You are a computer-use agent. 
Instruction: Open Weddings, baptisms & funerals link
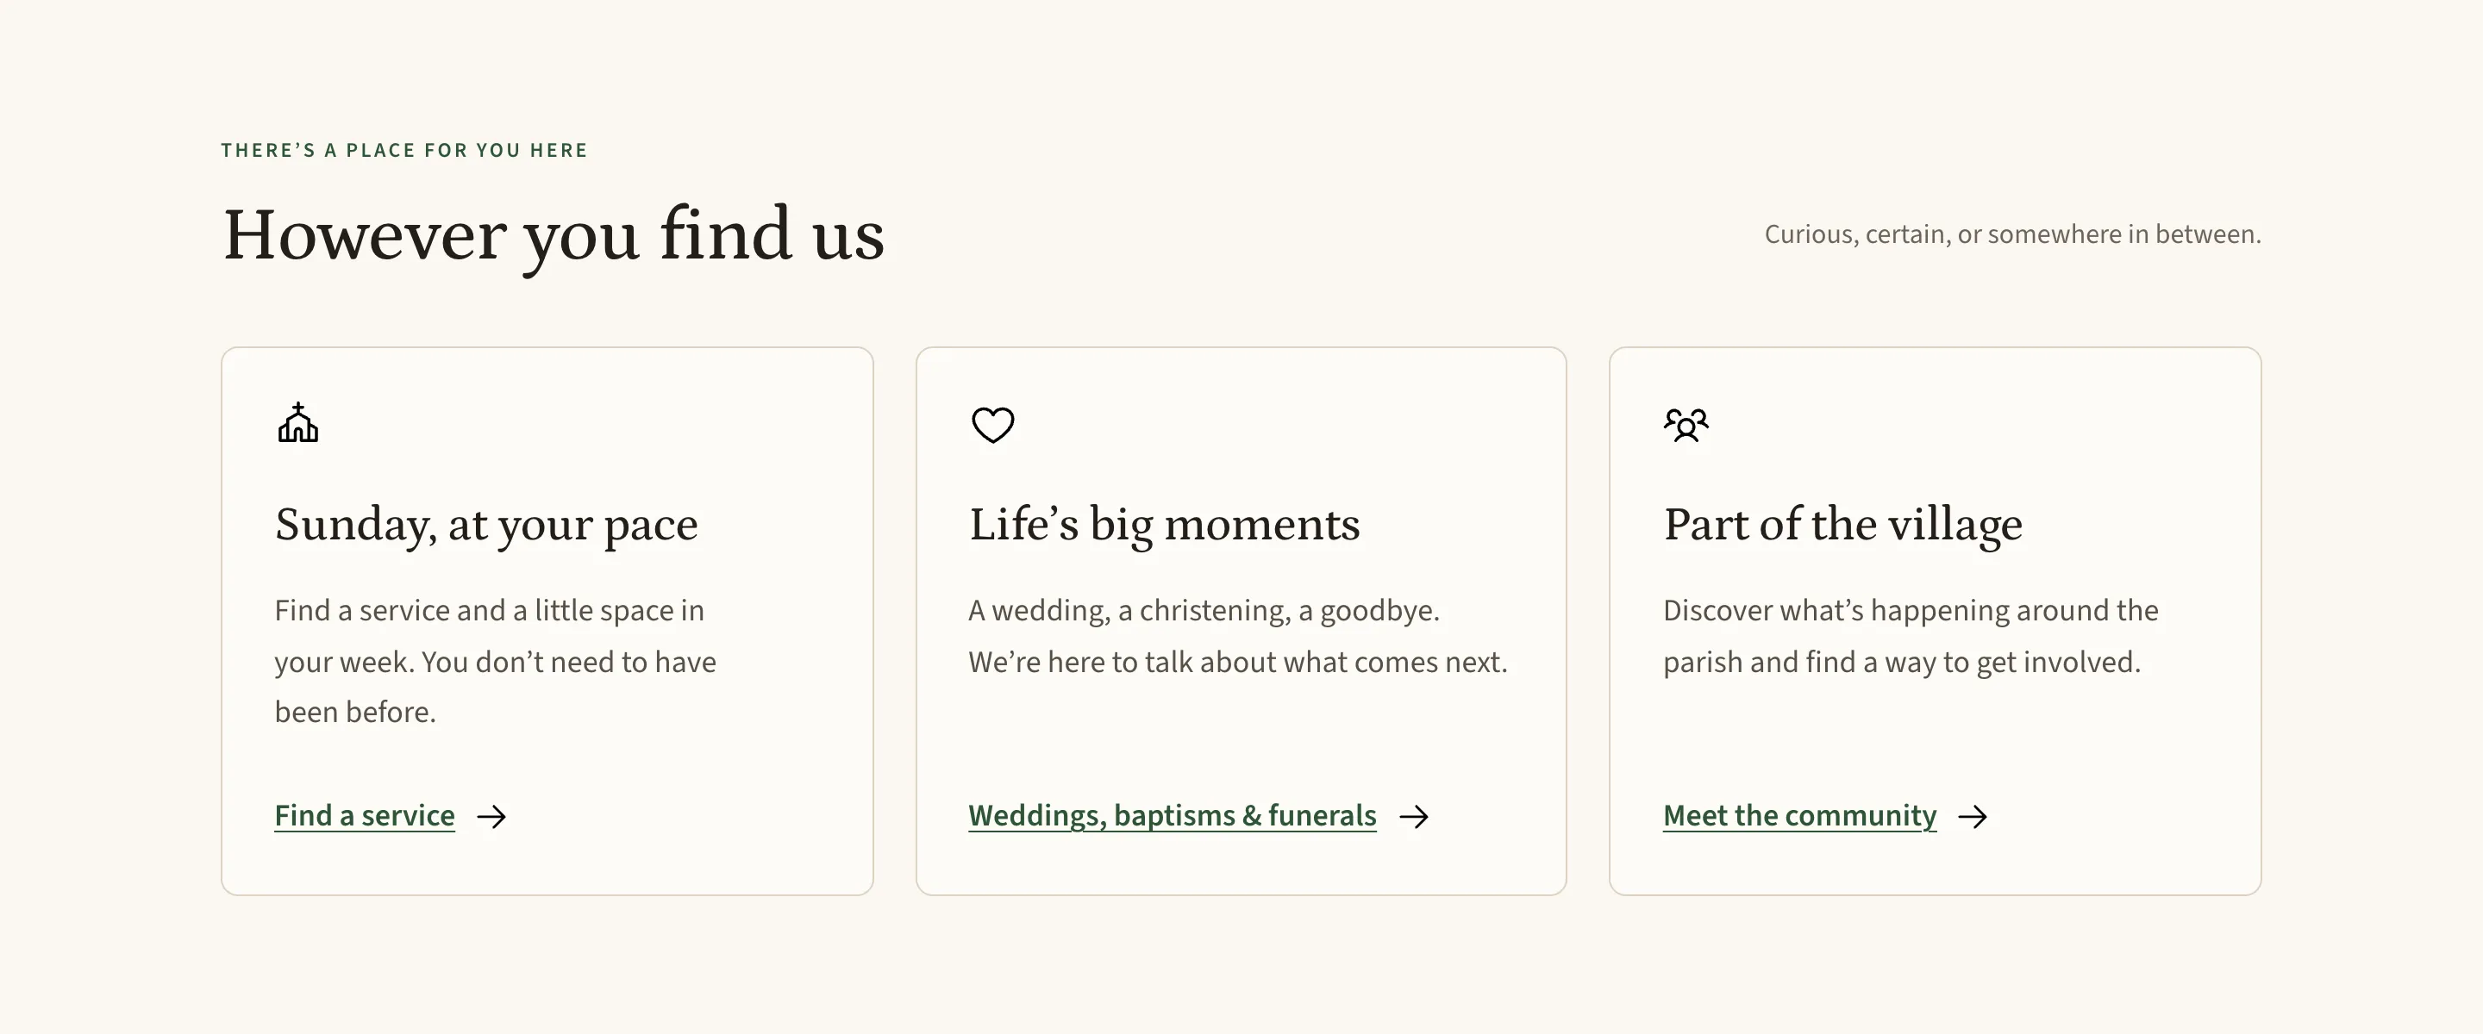click(1173, 815)
